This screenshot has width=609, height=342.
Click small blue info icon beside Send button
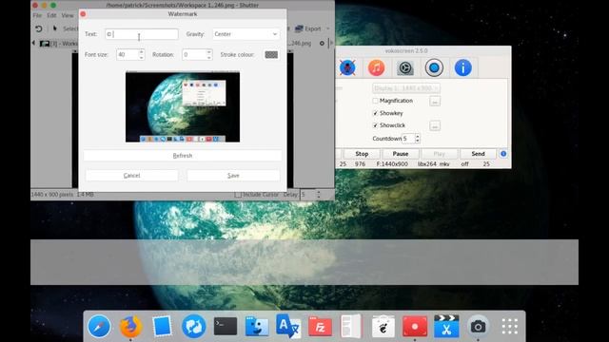[x=503, y=154]
